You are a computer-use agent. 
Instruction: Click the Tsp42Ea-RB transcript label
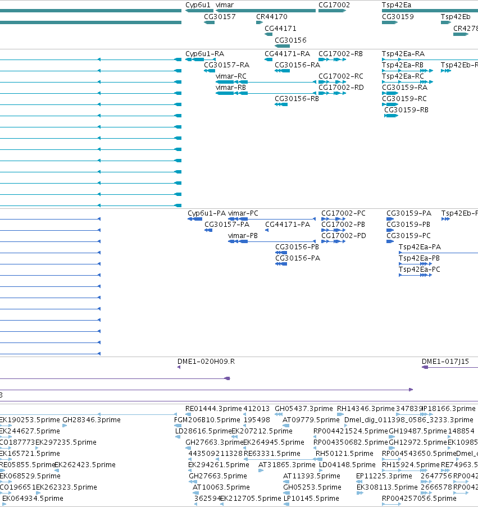(x=403, y=65)
